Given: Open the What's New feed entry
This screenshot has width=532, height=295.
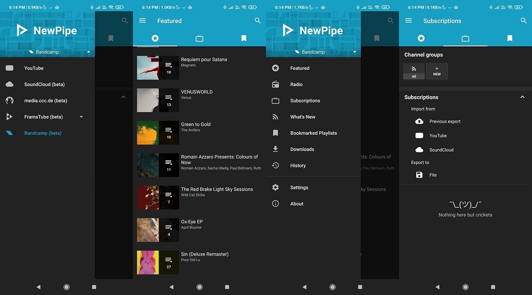Looking at the screenshot, I should pos(303,117).
